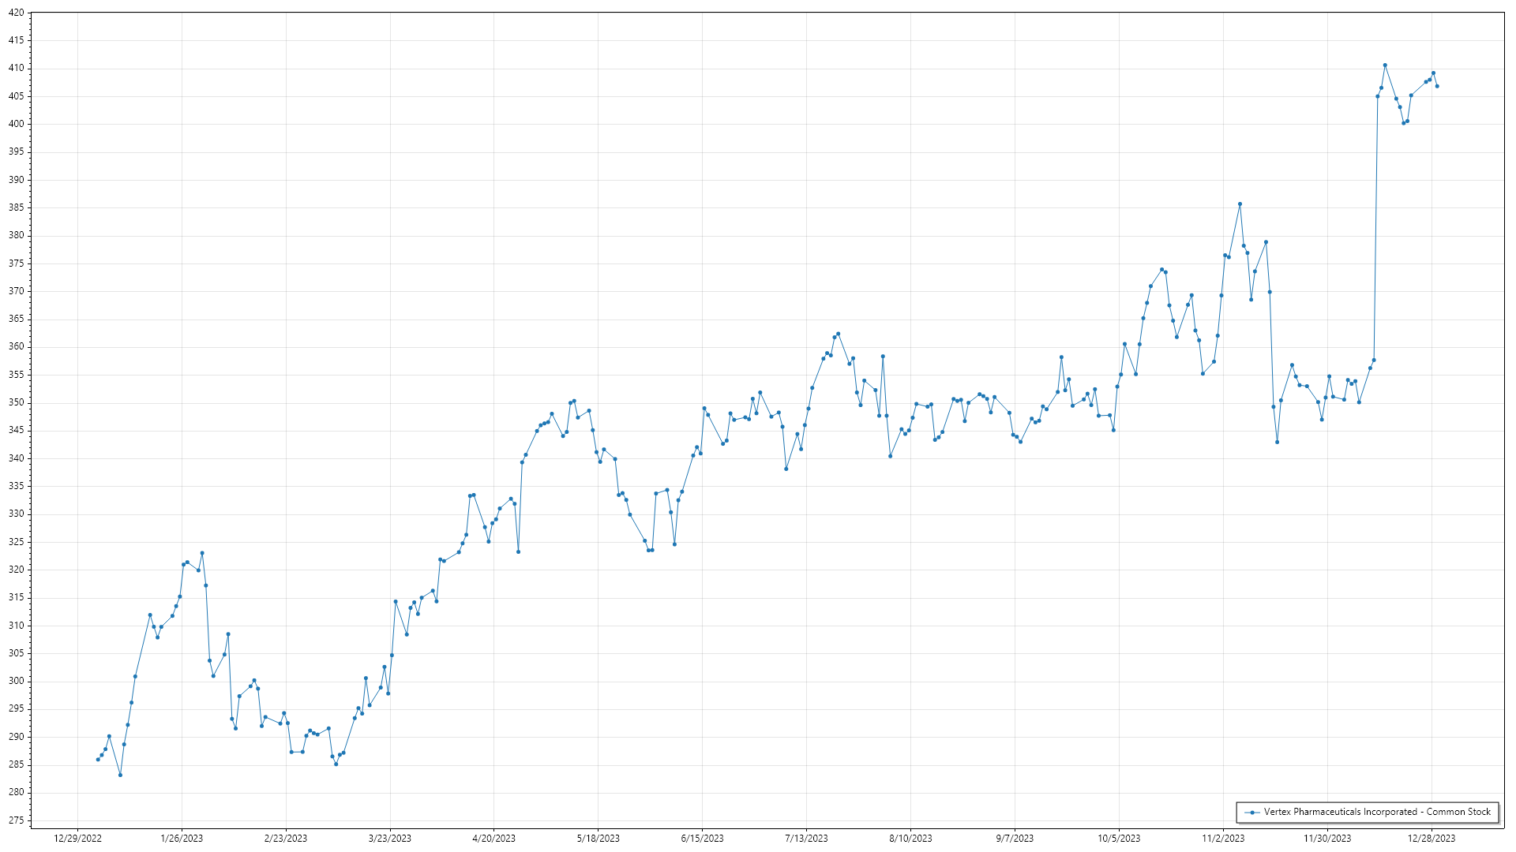Select the 3/23/2023 date axis label
Screen dimensions: 1516x852
pos(390,839)
